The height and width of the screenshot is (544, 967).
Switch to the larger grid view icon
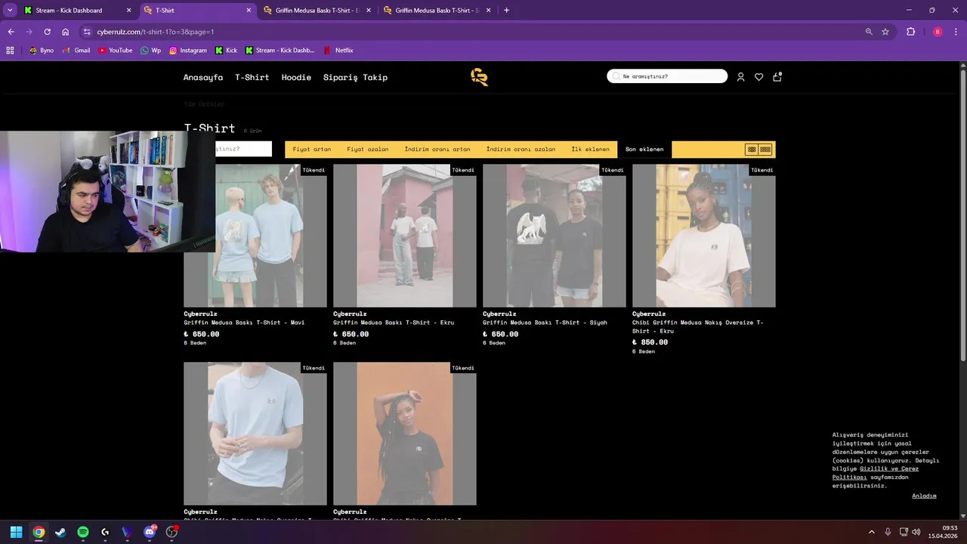752,150
